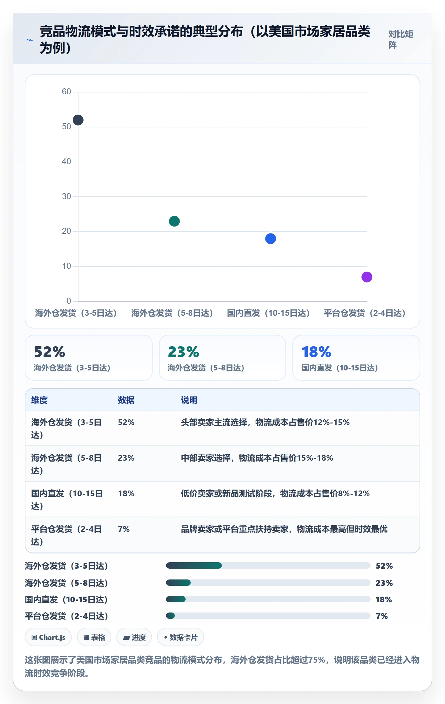Click the blue 18% chart point
The height and width of the screenshot is (704, 445).
click(x=270, y=239)
